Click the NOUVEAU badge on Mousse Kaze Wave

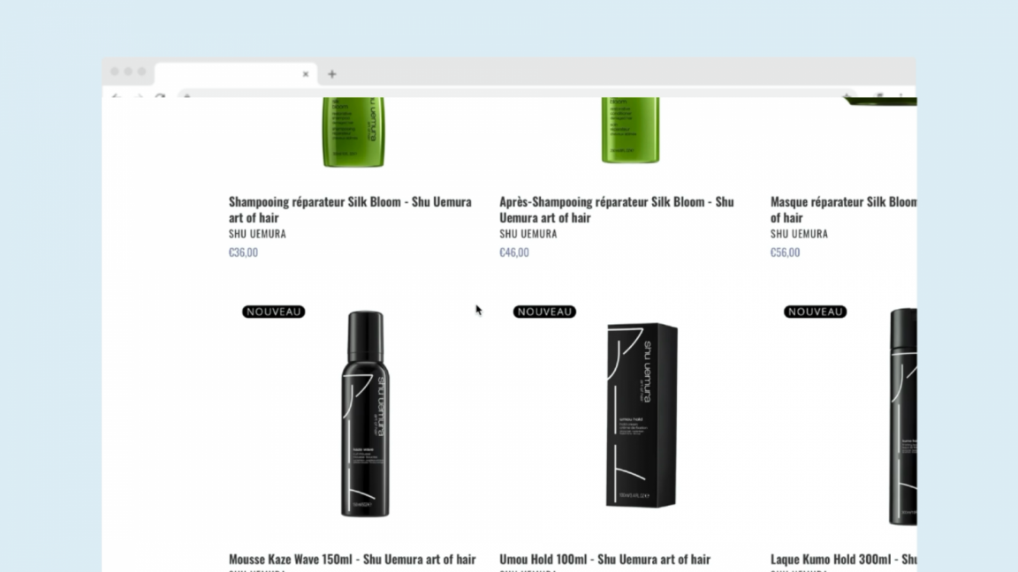click(x=273, y=312)
